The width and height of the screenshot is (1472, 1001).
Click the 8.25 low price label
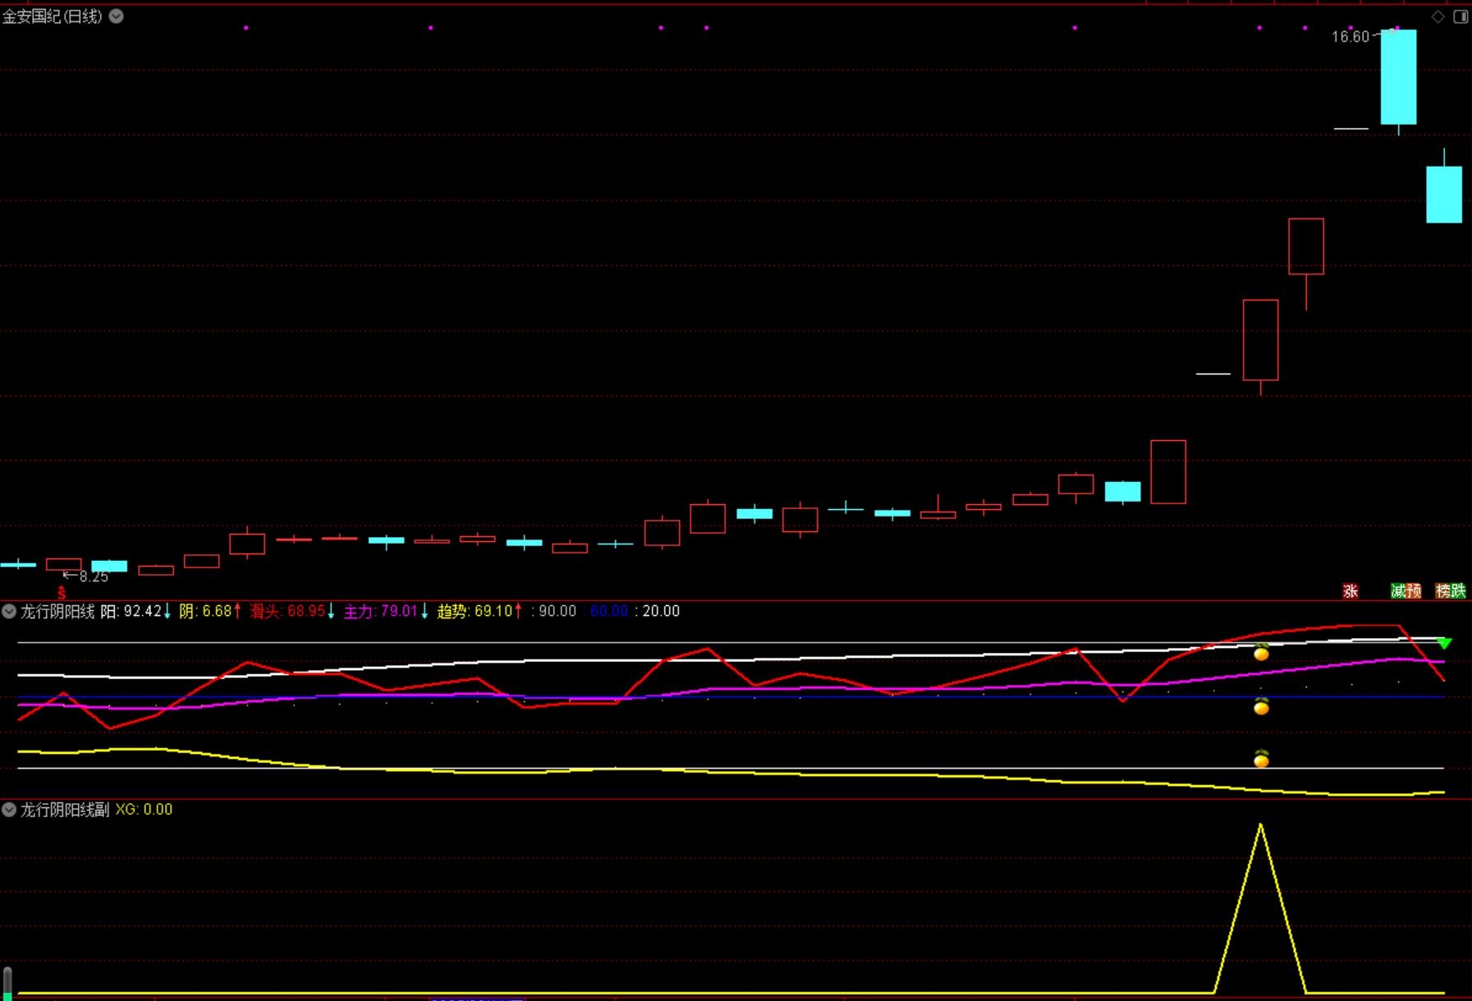click(x=94, y=576)
